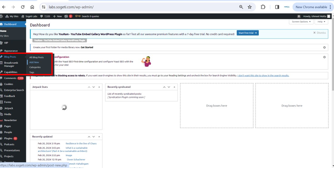Choose Add New in Blog Posts flyout
The image size is (334, 178).
click(34, 62)
